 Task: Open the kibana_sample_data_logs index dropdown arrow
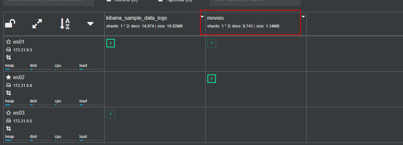[x=202, y=16]
